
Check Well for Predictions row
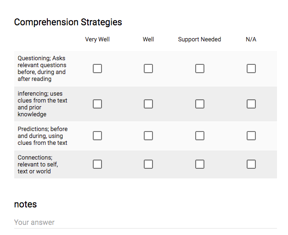tap(148, 136)
